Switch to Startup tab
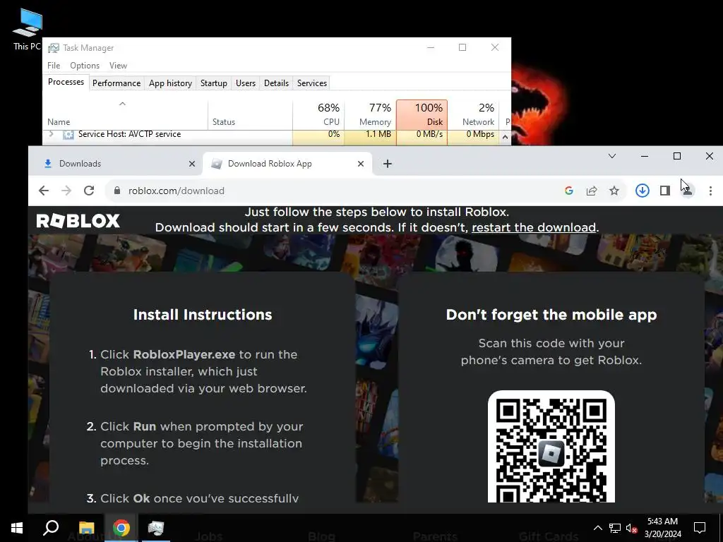The width and height of the screenshot is (723, 542). point(213,83)
